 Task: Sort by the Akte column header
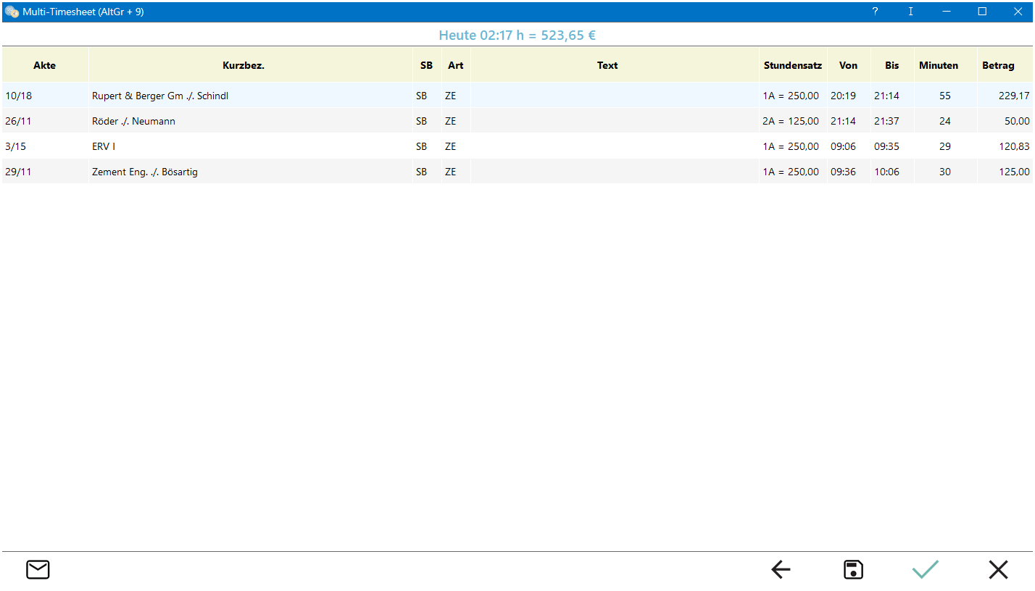[45, 65]
